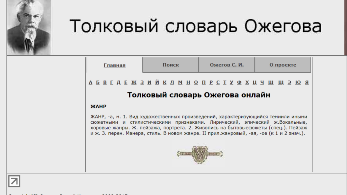
Task: Open letter З index
Action: (x=142, y=82)
